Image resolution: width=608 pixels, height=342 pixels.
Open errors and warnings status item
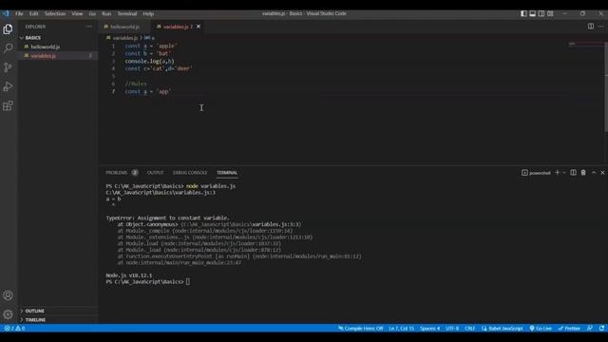point(15,328)
